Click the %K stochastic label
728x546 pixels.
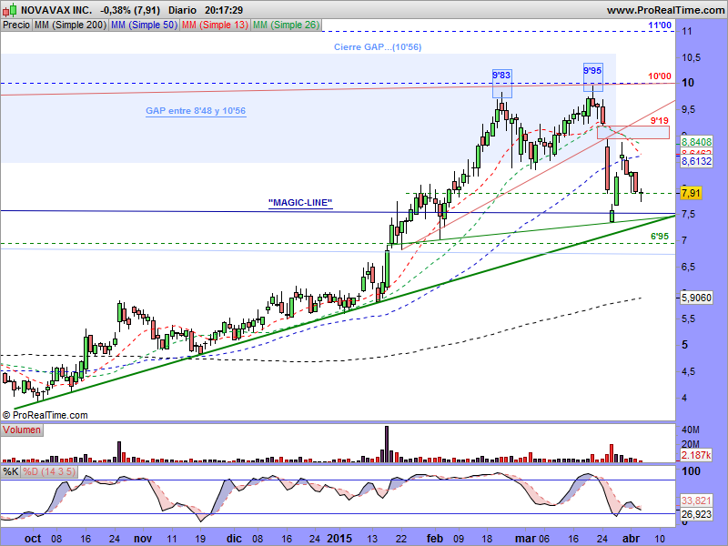11,472
